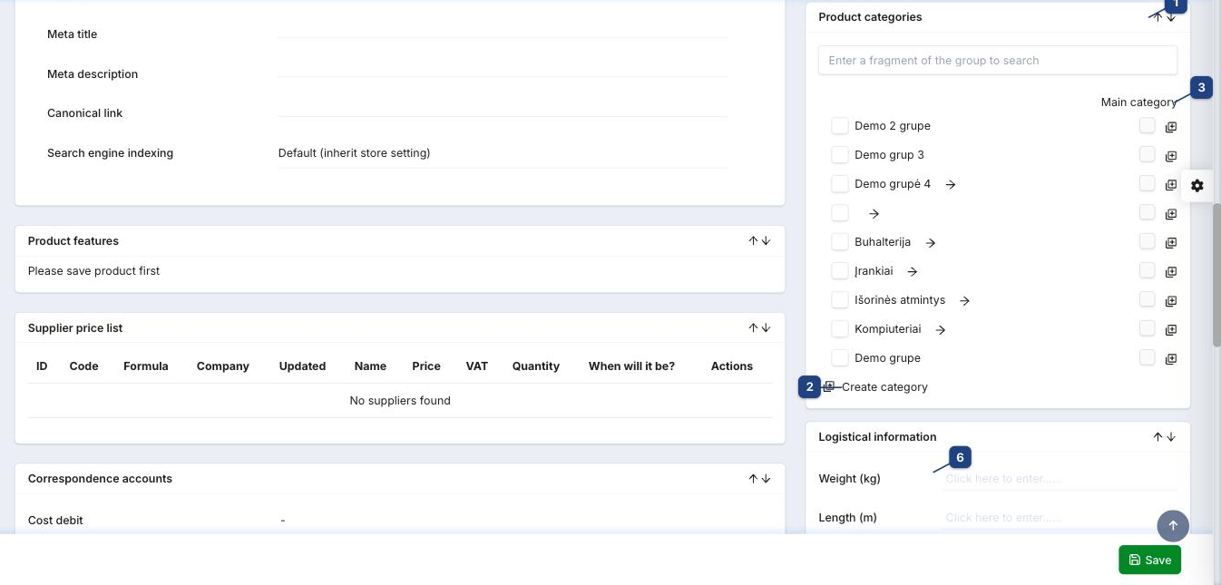Click the 'When will it be?' column header
The width and height of the screenshot is (1221, 585).
tap(631, 366)
